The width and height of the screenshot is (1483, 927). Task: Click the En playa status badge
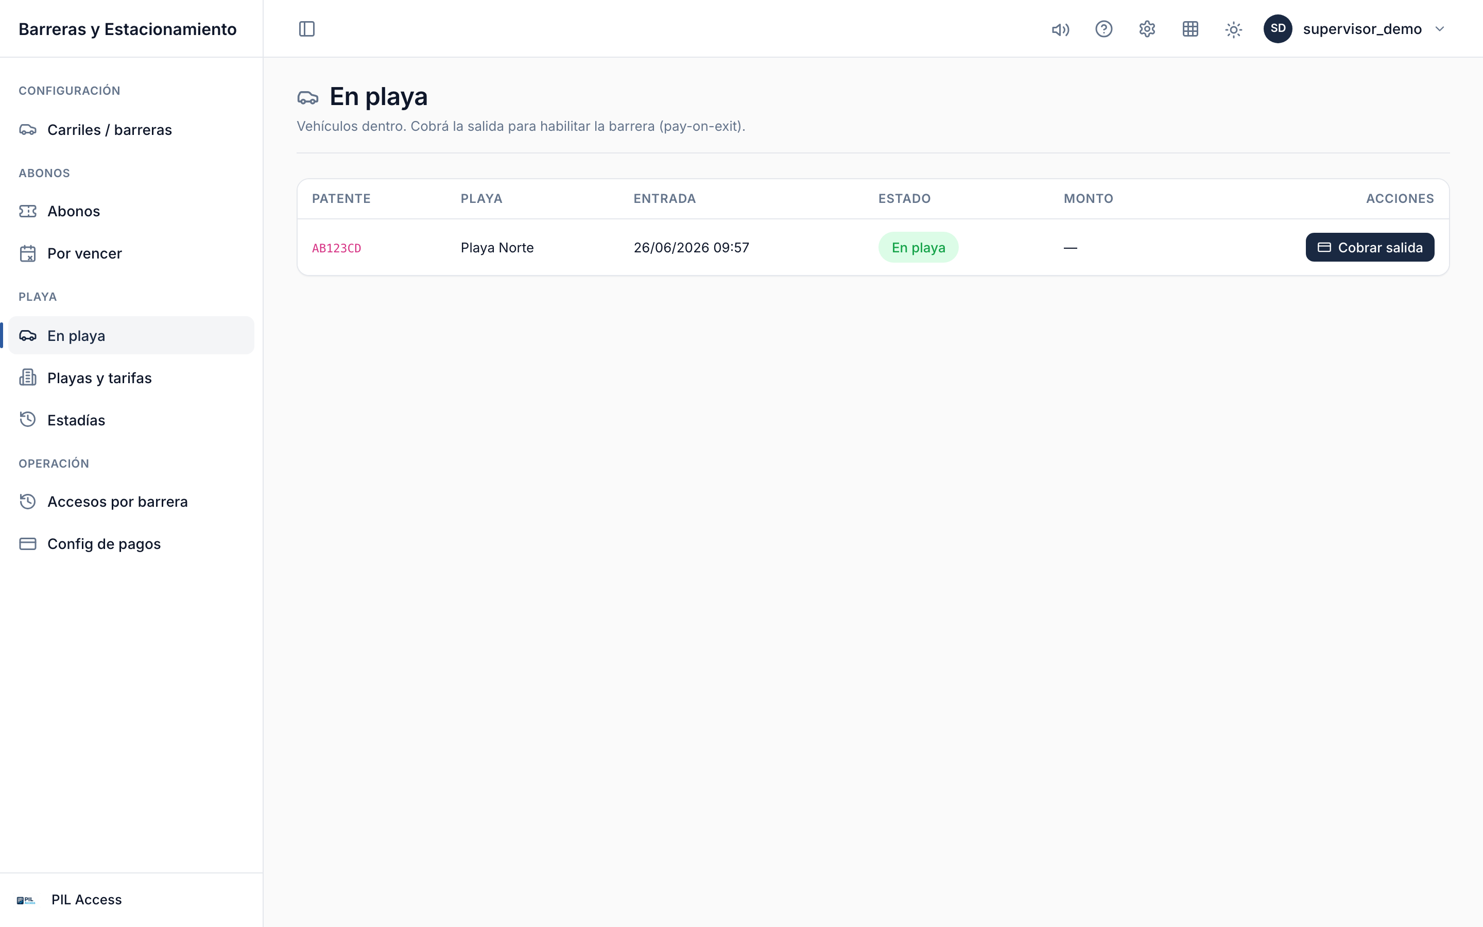point(918,247)
